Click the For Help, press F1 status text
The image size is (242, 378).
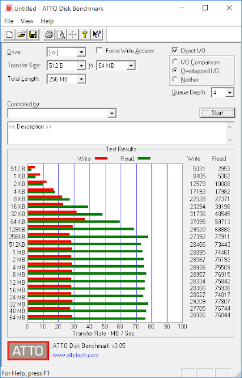[x=26, y=373]
